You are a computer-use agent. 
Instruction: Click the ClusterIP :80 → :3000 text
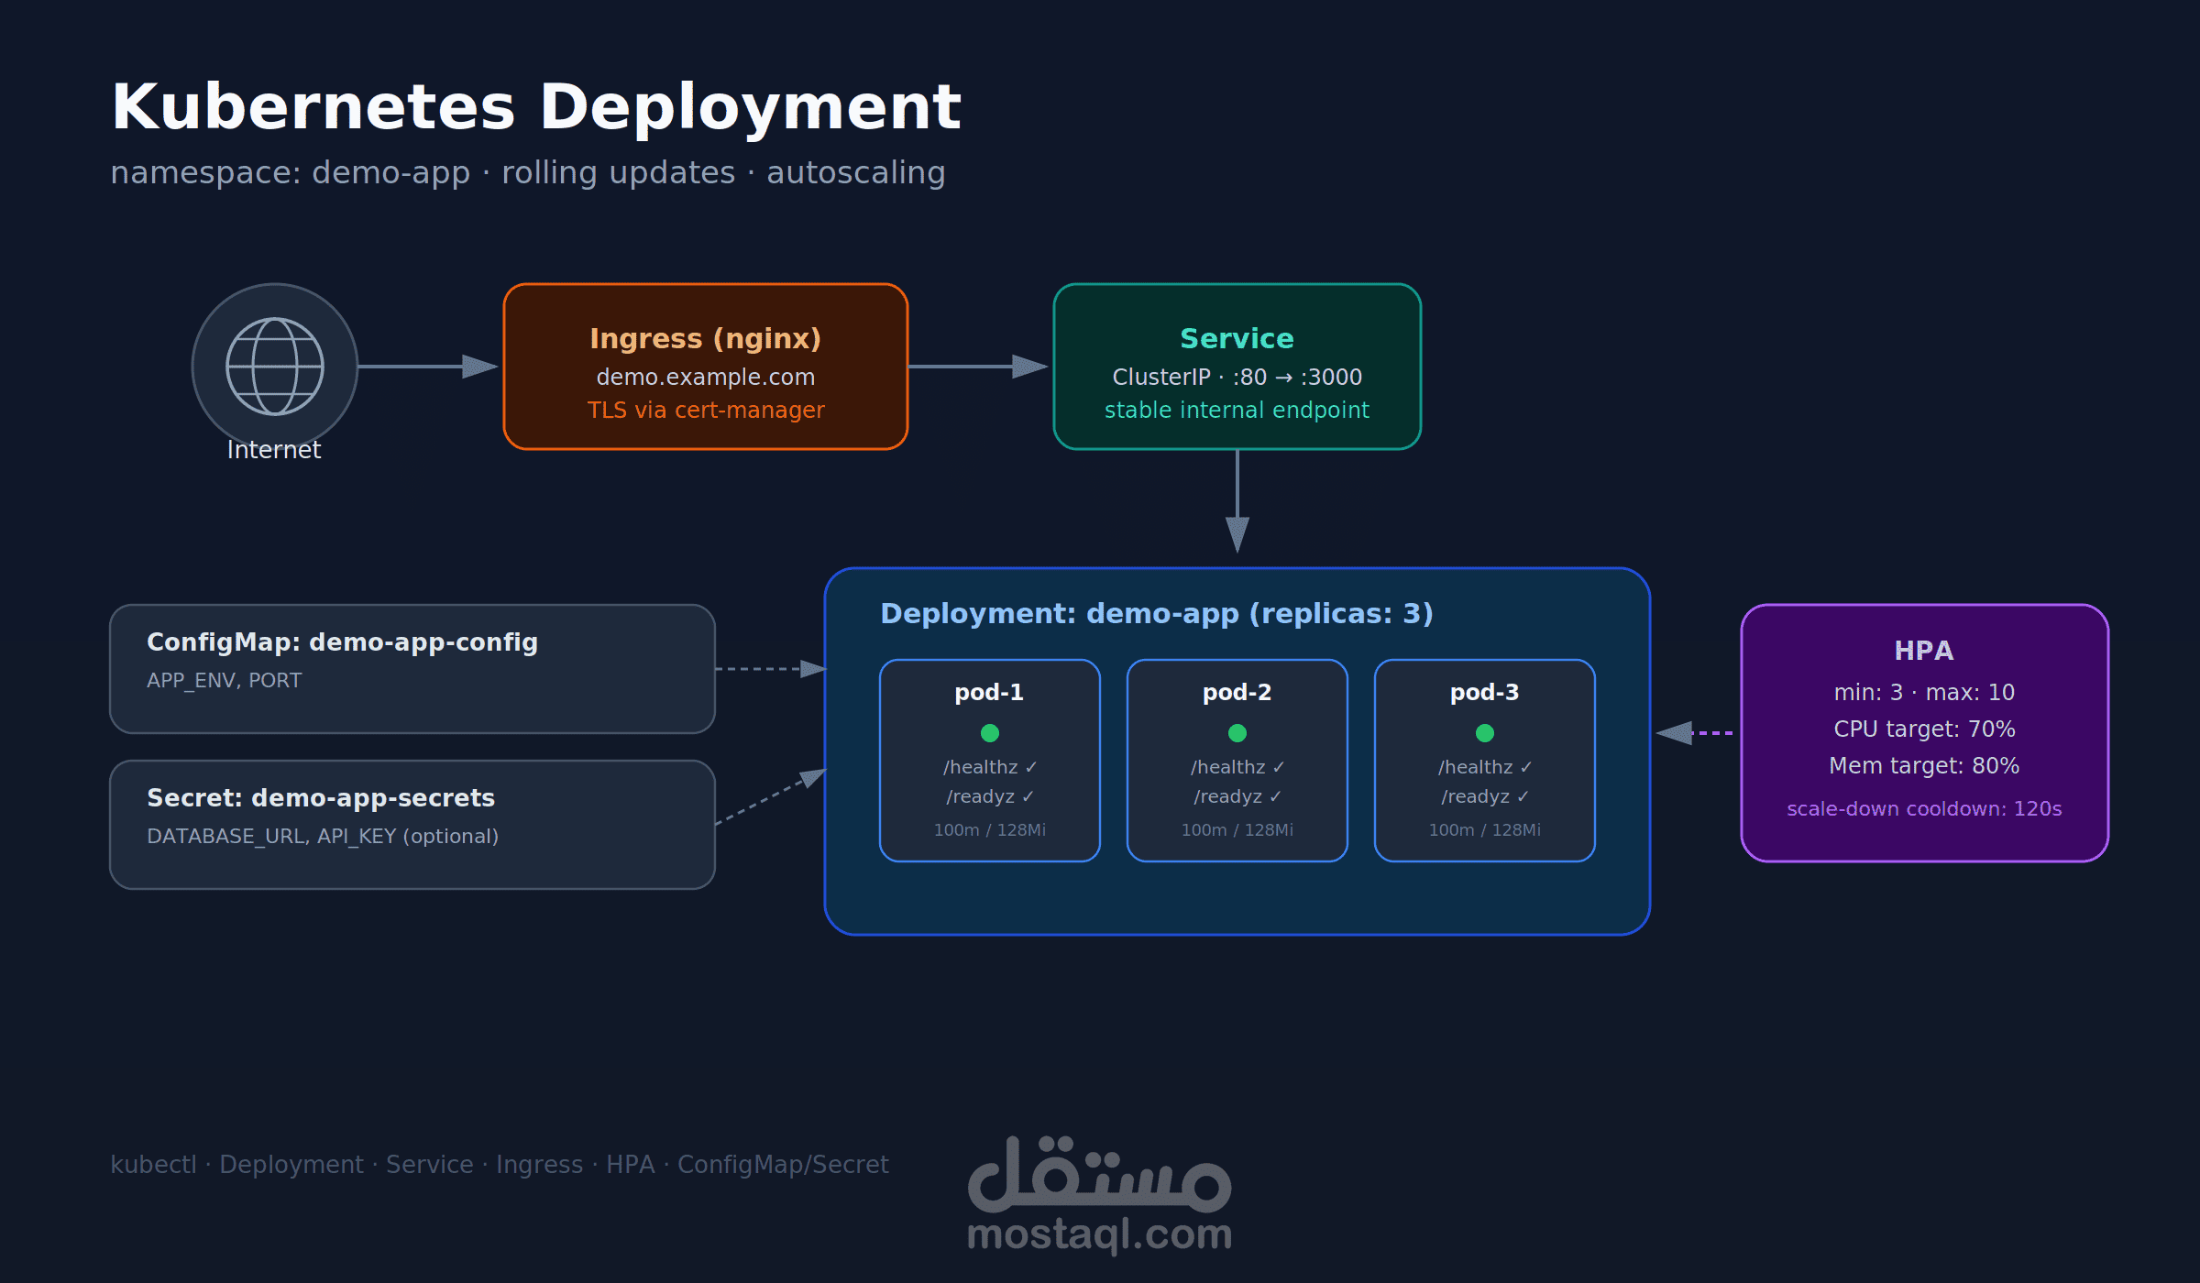point(1237,377)
